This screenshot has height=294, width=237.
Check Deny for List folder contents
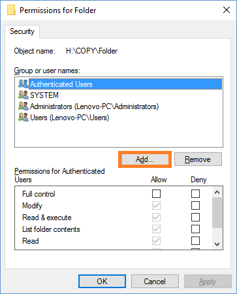[195, 229]
